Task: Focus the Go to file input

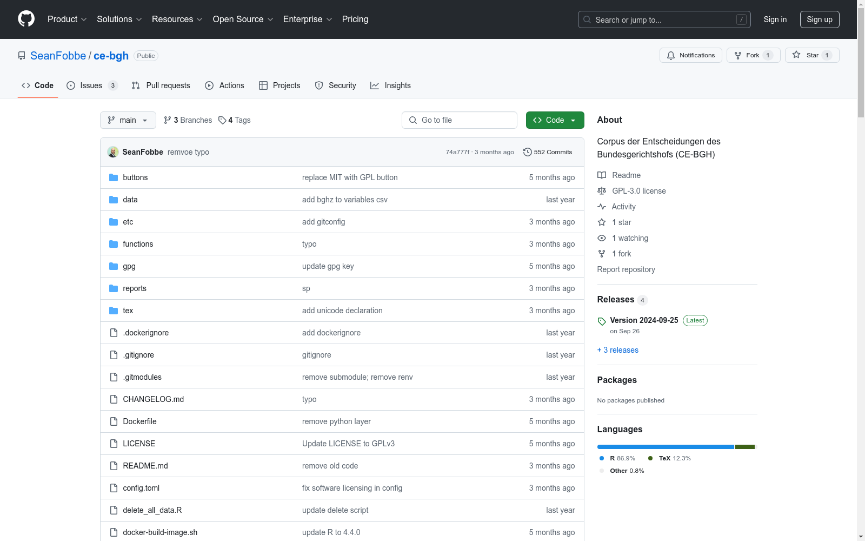Action: 460,120
